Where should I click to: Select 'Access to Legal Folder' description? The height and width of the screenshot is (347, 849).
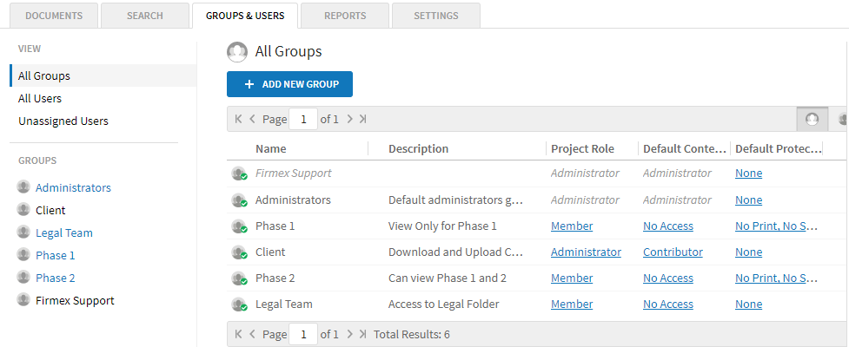pyautogui.click(x=443, y=304)
